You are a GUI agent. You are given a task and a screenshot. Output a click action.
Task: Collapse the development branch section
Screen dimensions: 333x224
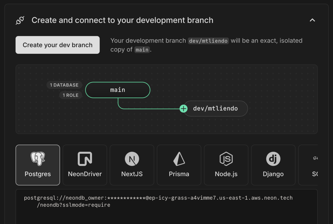click(312, 20)
